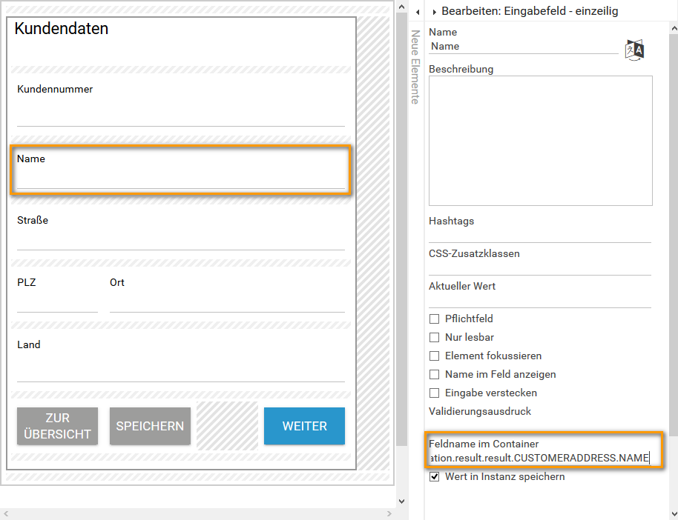Click the Hashtags input field

[540, 234]
